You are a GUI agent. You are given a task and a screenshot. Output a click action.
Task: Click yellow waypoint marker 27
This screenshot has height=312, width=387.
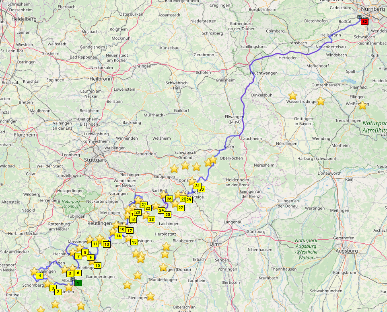click(181, 208)
